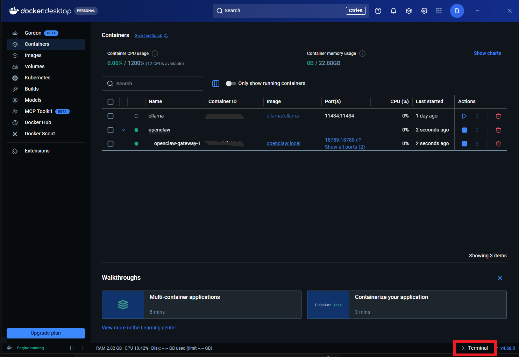The image size is (519, 357).
Task: Click the Upgrade plan button
Action: point(46,333)
